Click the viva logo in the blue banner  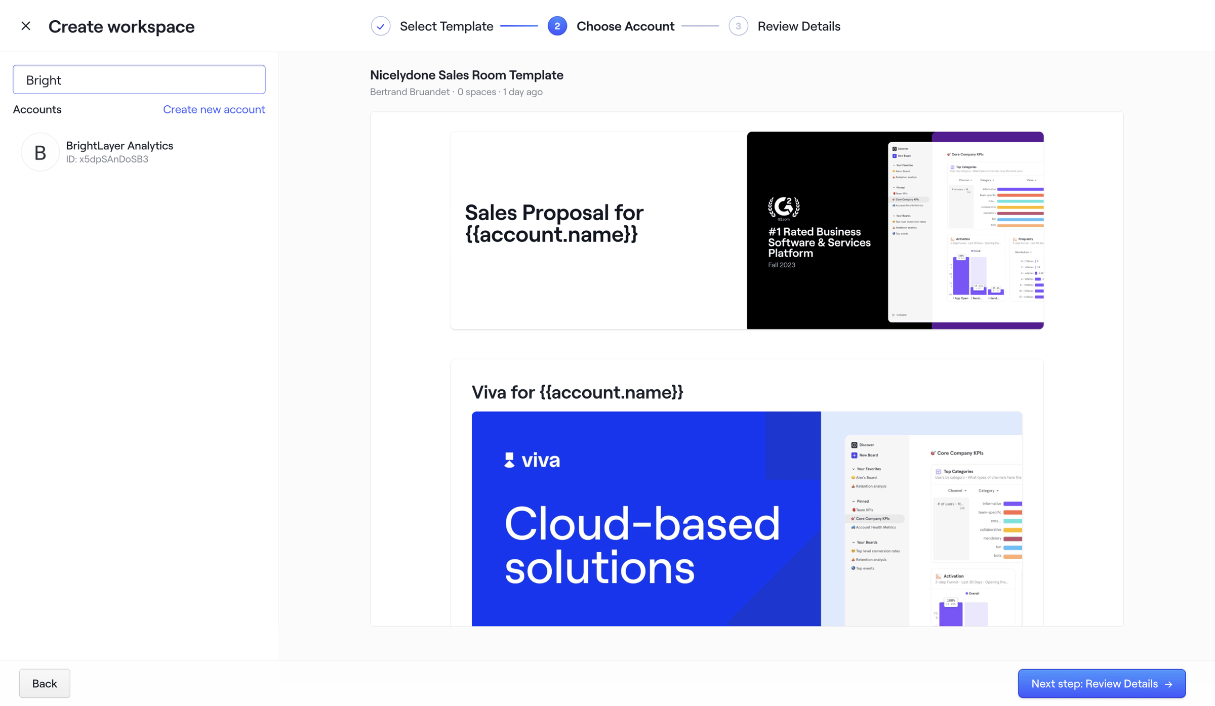(x=532, y=460)
